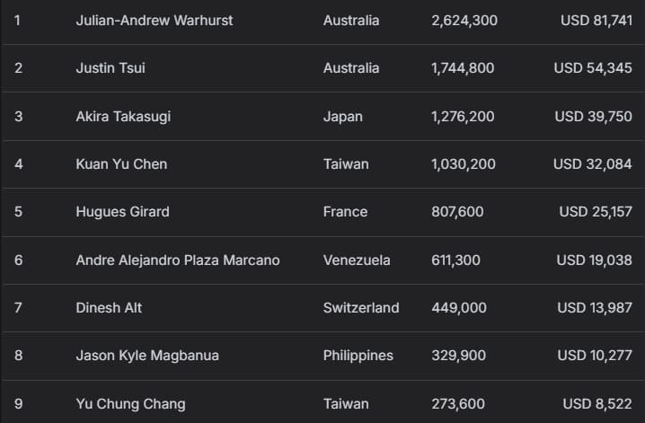The width and height of the screenshot is (645, 423).
Task: Click the prize amount USD 81,741
Action: point(596,20)
